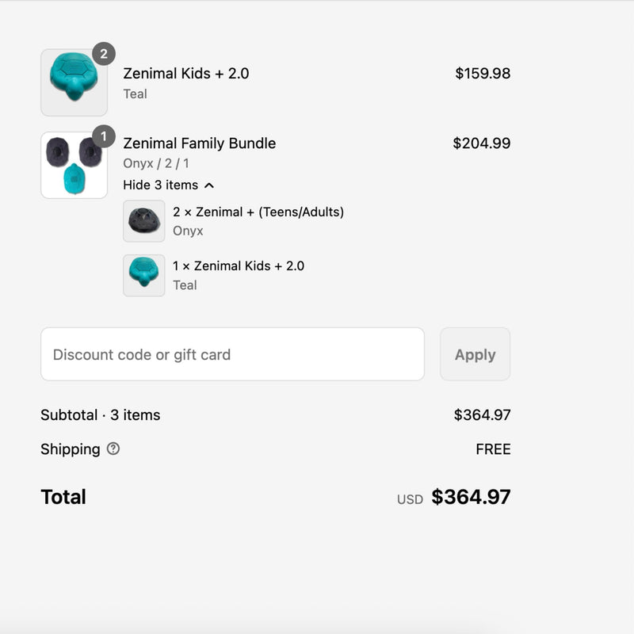Viewport: 634px width, 634px height.
Task: Click the 1 × Zenimal Kids + 2.0 bundle line
Action: (x=239, y=265)
